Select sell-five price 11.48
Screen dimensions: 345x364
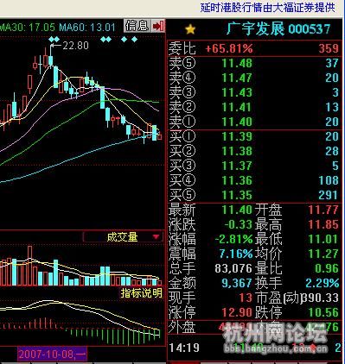237,63
